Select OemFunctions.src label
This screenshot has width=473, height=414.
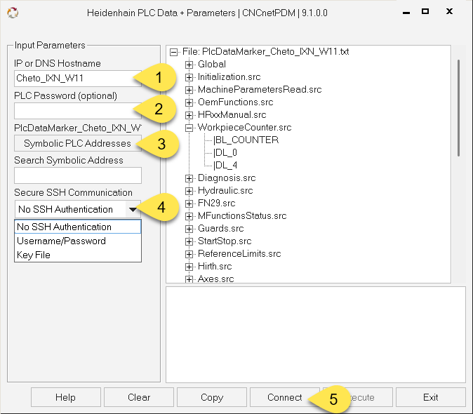(x=236, y=102)
